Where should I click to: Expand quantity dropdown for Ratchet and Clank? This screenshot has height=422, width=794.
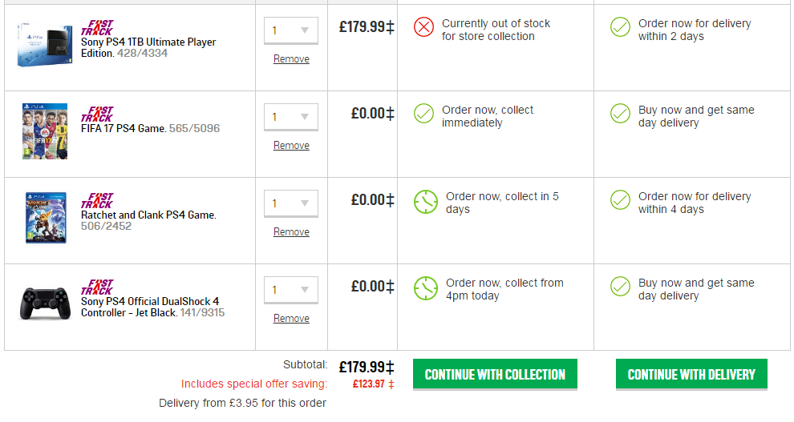[290, 203]
